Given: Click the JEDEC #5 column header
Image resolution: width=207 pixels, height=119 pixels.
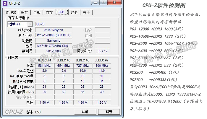Looking at the screenshot, I should click(x=64, y=60).
